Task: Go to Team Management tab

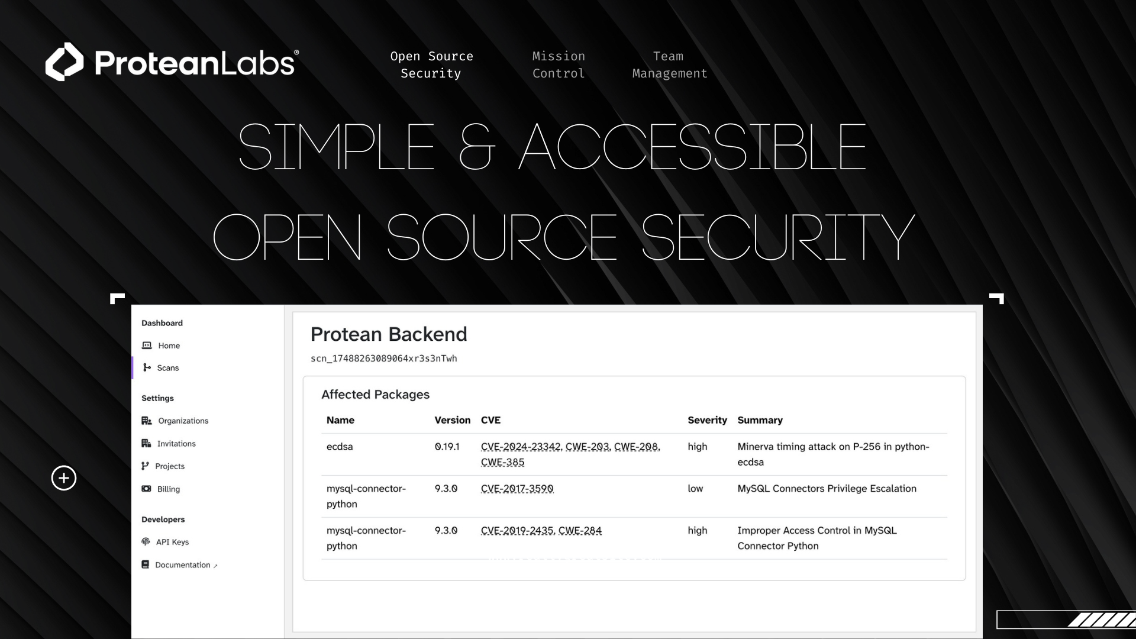Action: pyautogui.click(x=669, y=64)
